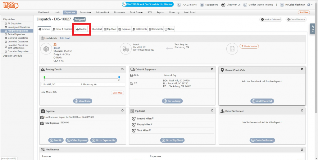Click the Go to Trip Sheet button
The height and width of the screenshot is (160, 318).
point(172,140)
